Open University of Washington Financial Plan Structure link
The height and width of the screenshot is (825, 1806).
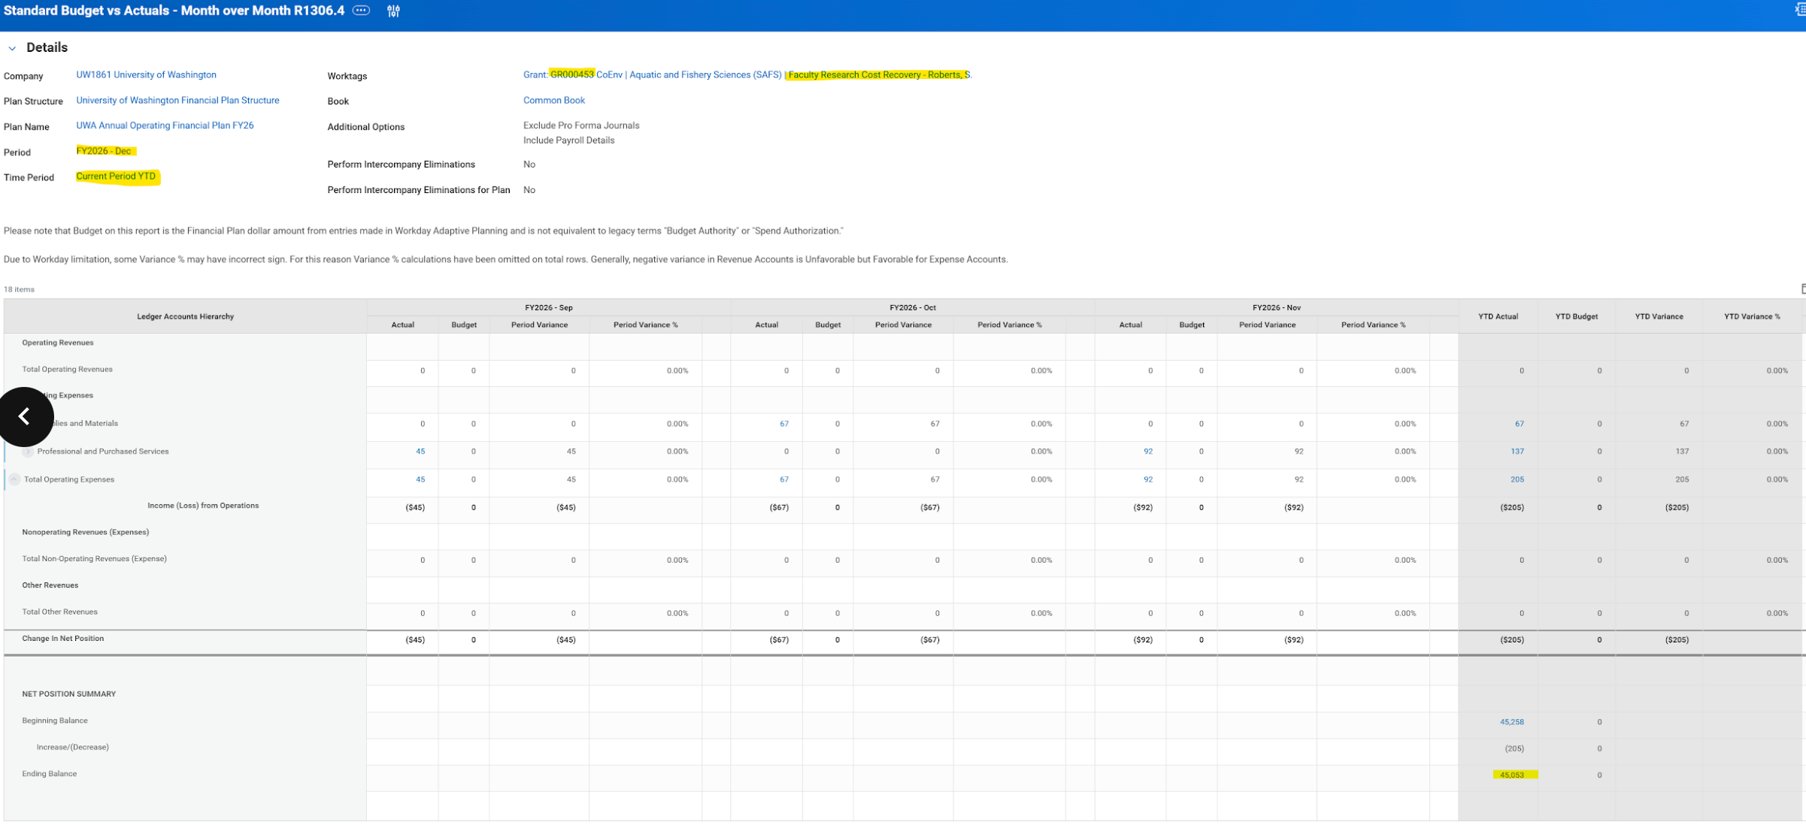177,101
